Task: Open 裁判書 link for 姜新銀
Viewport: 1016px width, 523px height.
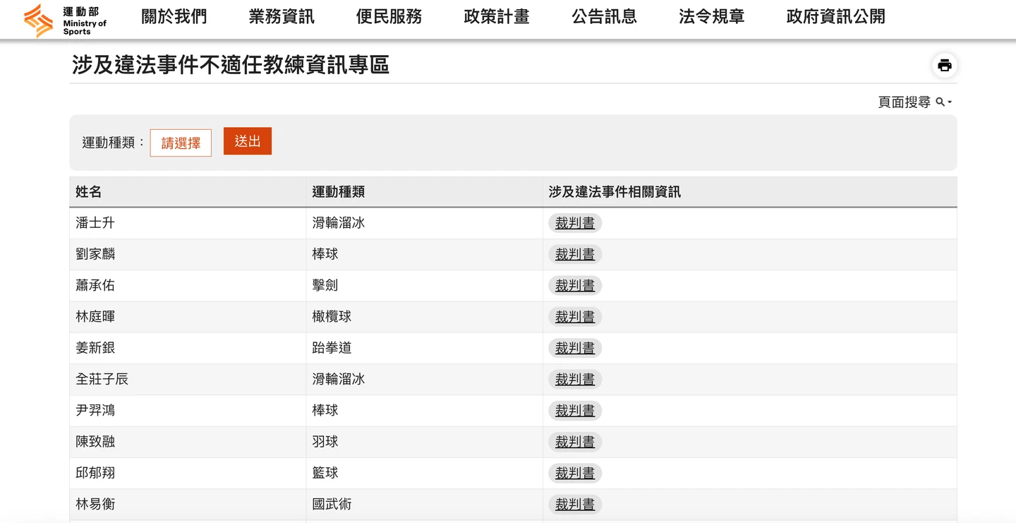Action: (575, 348)
